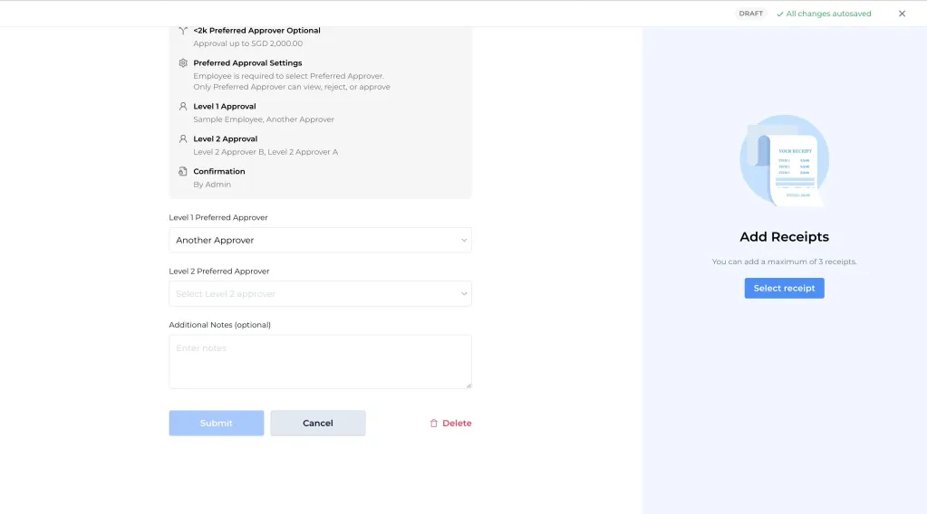Click the gear icon for Preferred Approval Settings
Viewport: 927px width, 514px height.
click(183, 63)
